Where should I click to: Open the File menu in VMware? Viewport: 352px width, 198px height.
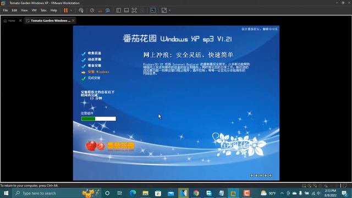(5, 10)
